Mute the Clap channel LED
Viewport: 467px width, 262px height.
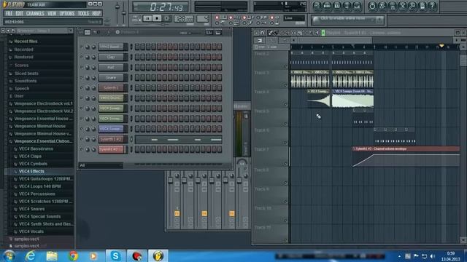point(81,57)
